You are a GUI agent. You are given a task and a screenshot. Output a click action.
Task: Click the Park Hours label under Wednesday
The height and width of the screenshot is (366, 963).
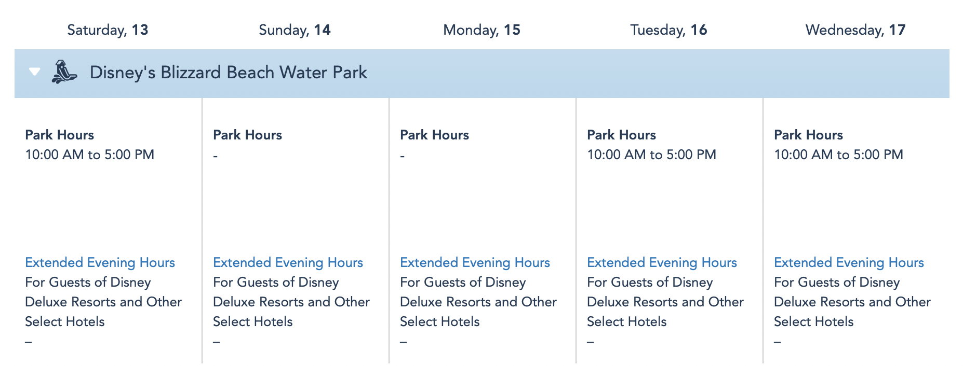(808, 135)
